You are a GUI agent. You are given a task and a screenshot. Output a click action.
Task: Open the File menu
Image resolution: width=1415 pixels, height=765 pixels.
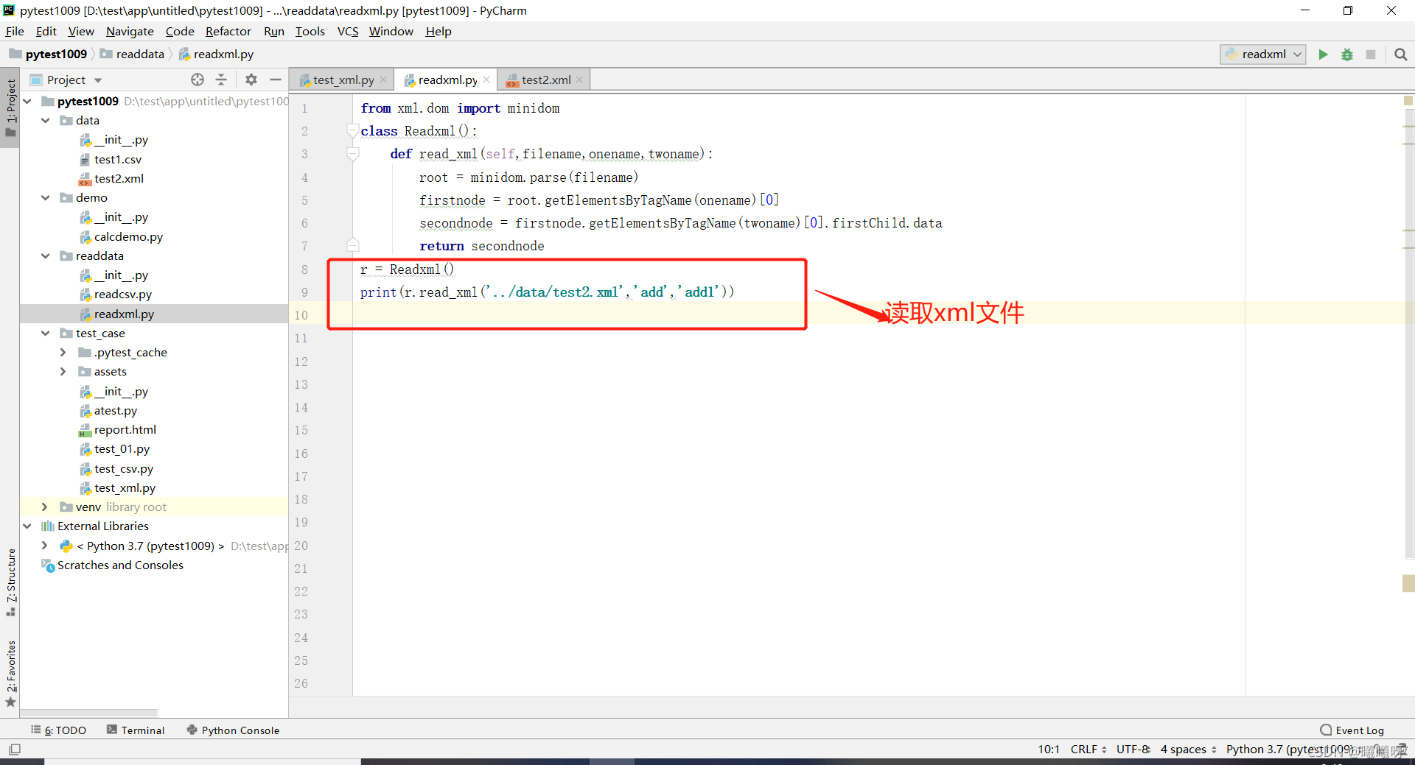coord(15,31)
